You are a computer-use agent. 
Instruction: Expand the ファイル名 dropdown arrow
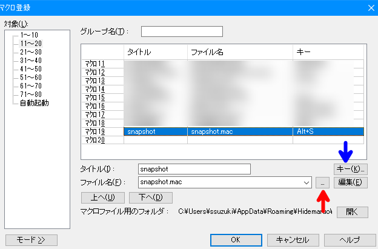pyautogui.click(x=307, y=182)
